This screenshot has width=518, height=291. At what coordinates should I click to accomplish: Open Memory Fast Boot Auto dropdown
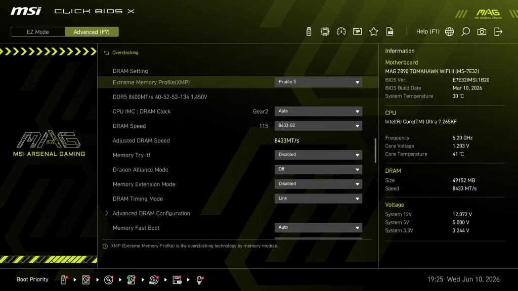318,227
